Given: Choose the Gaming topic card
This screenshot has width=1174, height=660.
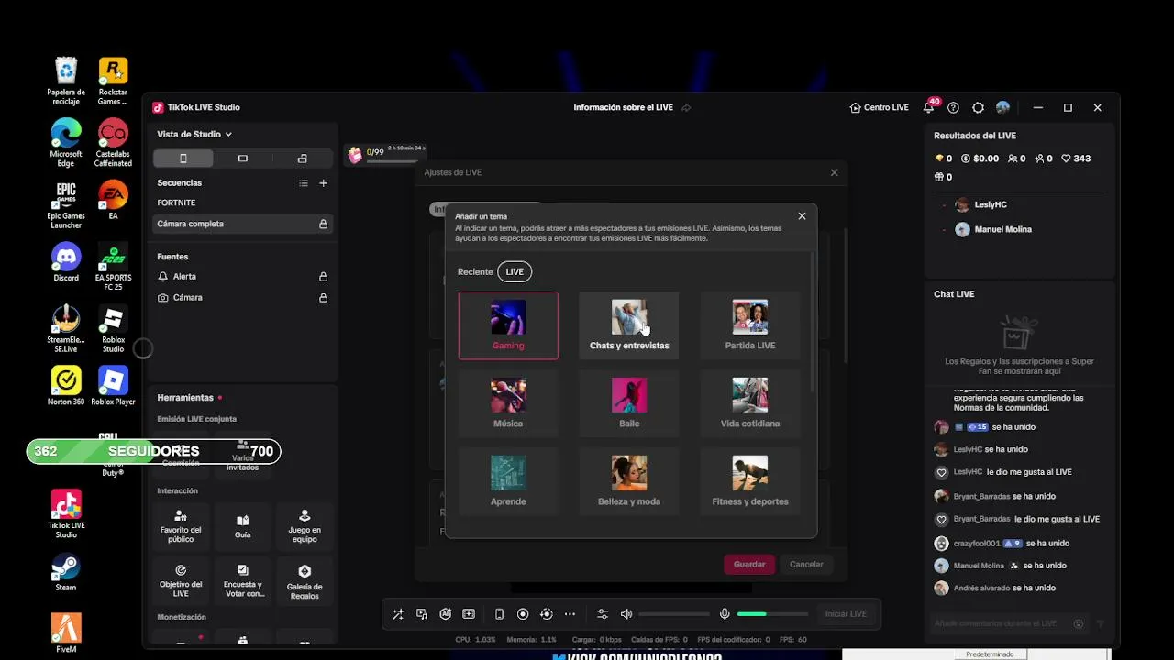Looking at the screenshot, I should (x=508, y=325).
